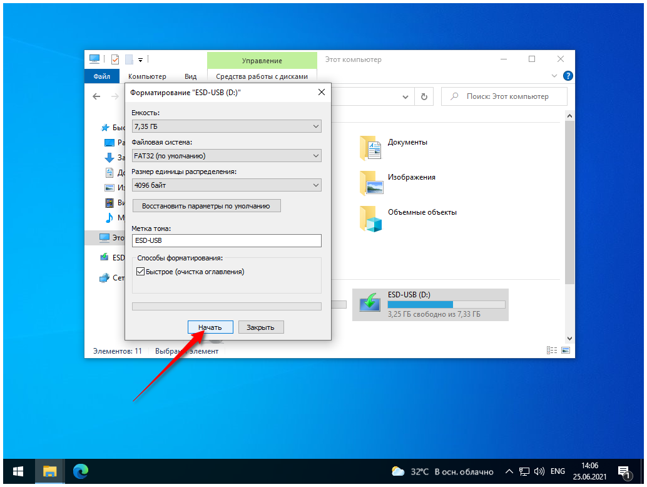
Task: Select the Documents icon in navigation pane
Action: coord(110,173)
